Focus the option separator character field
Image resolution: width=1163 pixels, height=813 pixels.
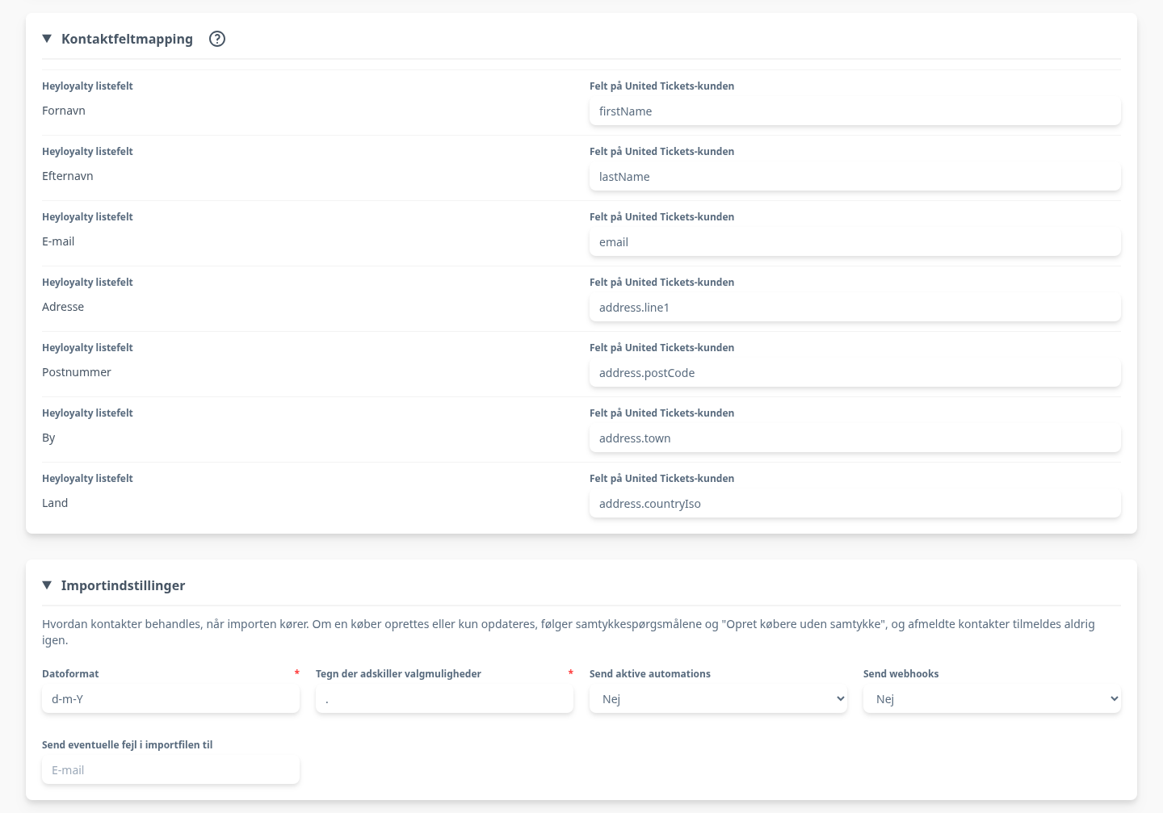click(444, 699)
